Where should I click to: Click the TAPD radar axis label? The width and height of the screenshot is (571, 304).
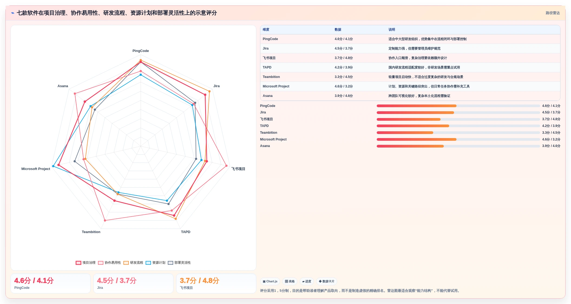[x=186, y=232]
